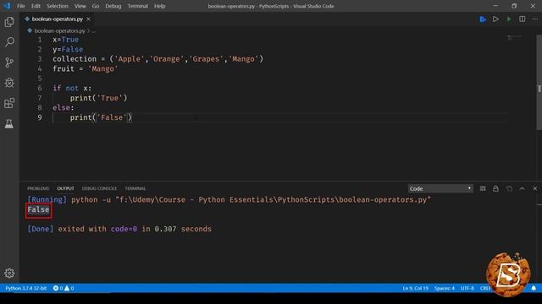The image size is (542, 304).
Task: Open the Debug menu
Action: pyautogui.click(x=113, y=6)
